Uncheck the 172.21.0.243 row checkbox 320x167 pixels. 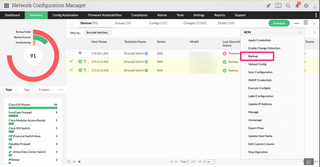(x=71, y=70)
